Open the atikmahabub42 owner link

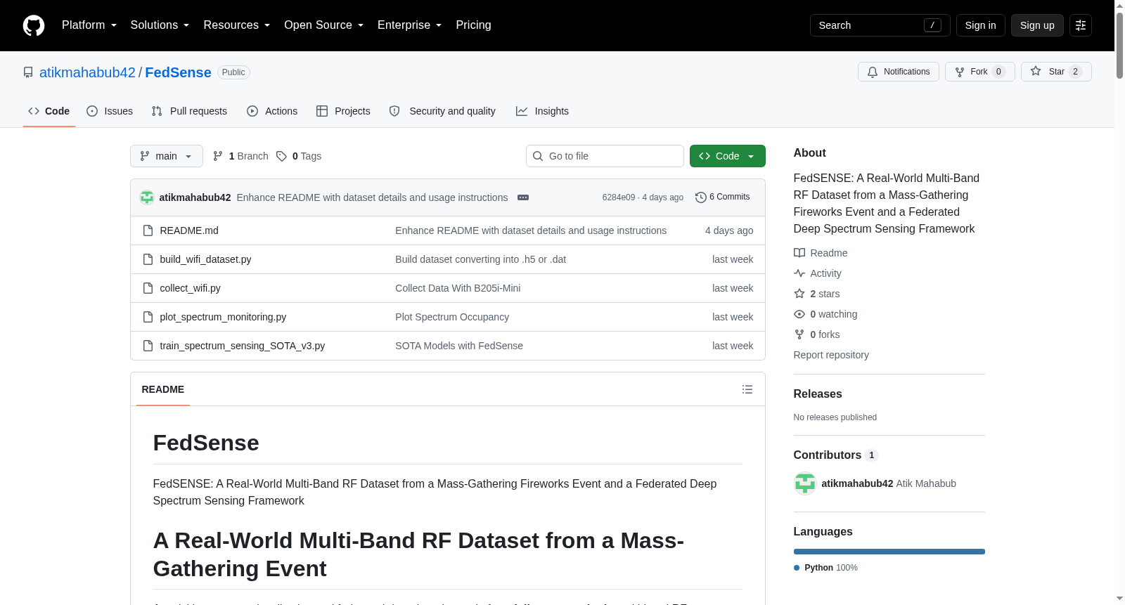click(87, 72)
